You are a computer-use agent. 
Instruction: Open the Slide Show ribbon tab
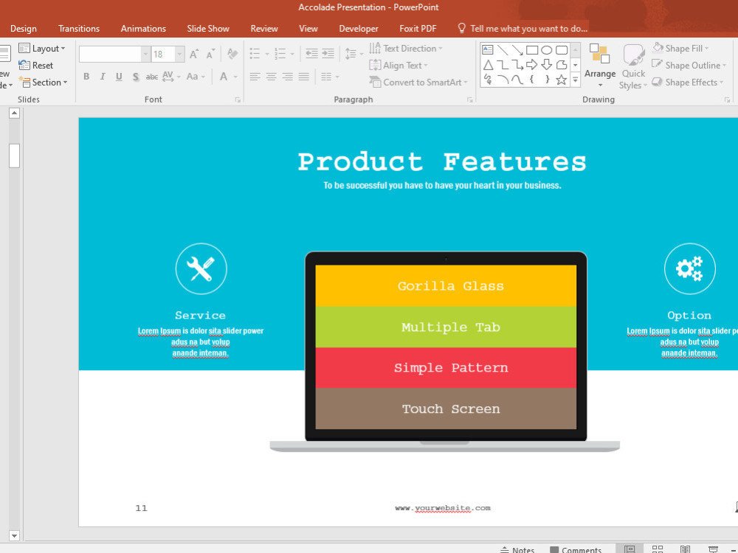click(207, 28)
